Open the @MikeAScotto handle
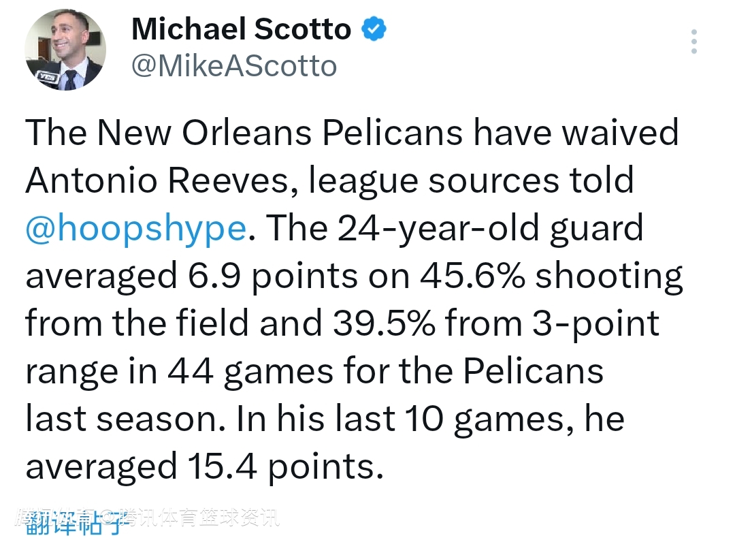This screenshot has width=735, height=540. pos(233,66)
